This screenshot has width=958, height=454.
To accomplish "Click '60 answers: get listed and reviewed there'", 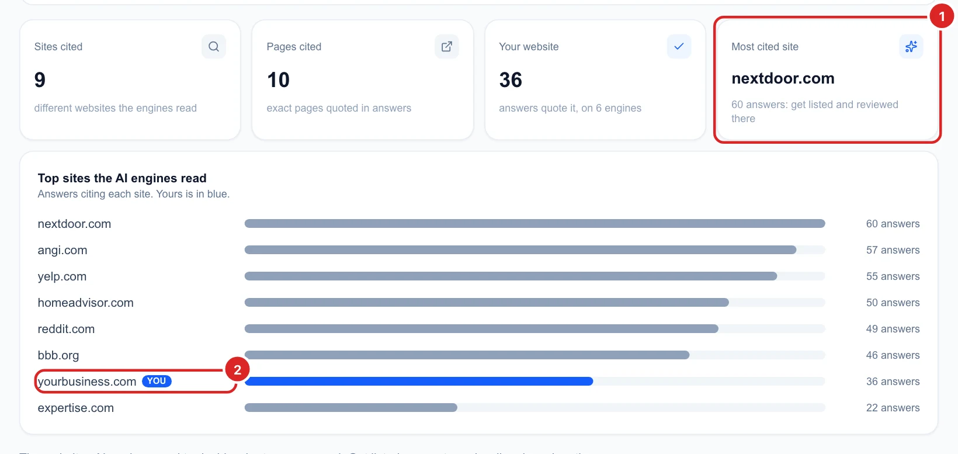I will [x=815, y=112].
